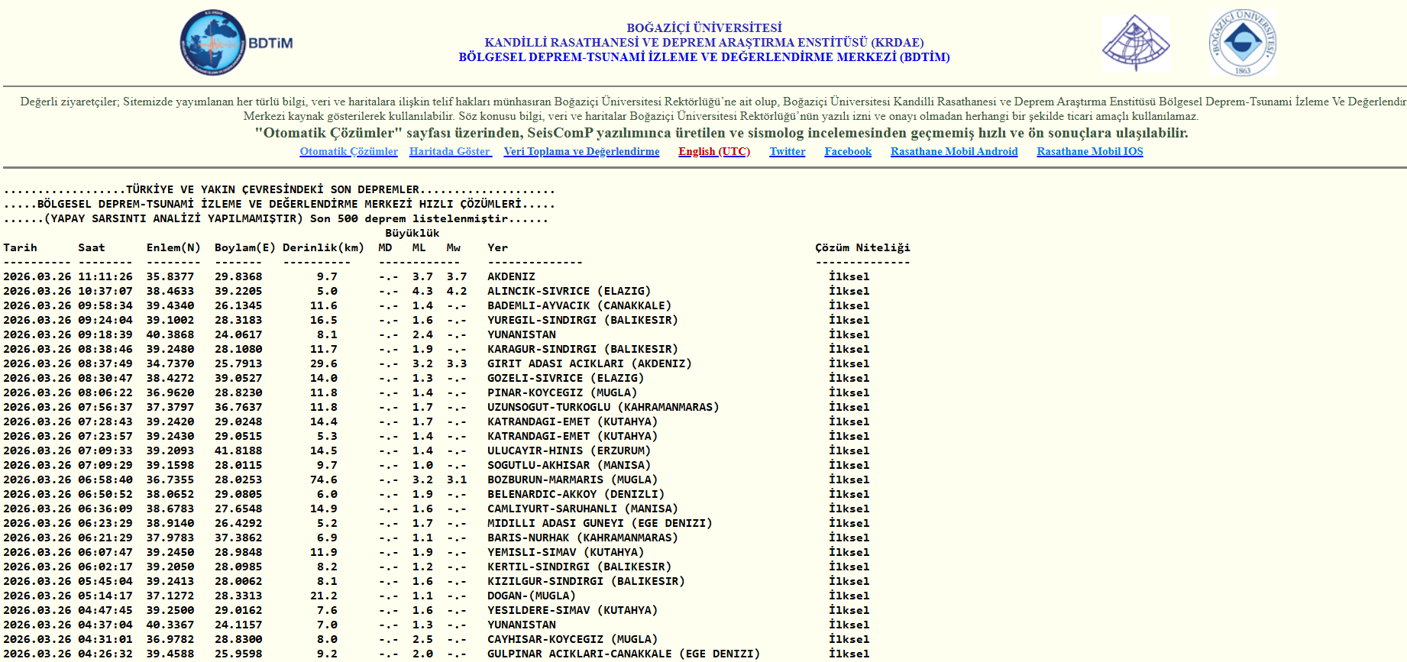Click the BOĞAZİÇİ ÜNİVERSİTESİ title heading
The width and height of the screenshot is (1407, 662).
pyautogui.click(x=703, y=27)
